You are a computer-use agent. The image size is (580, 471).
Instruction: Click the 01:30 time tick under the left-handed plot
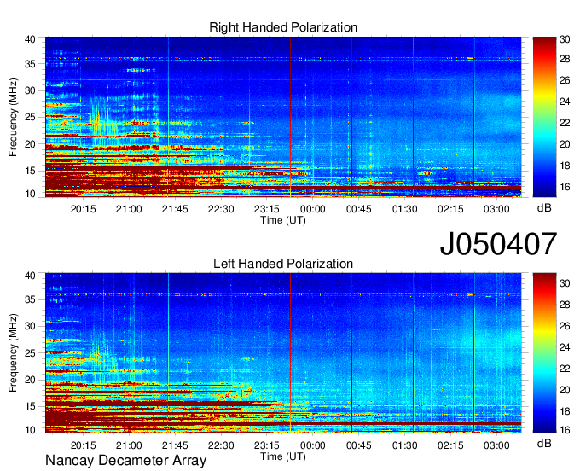tap(404, 445)
